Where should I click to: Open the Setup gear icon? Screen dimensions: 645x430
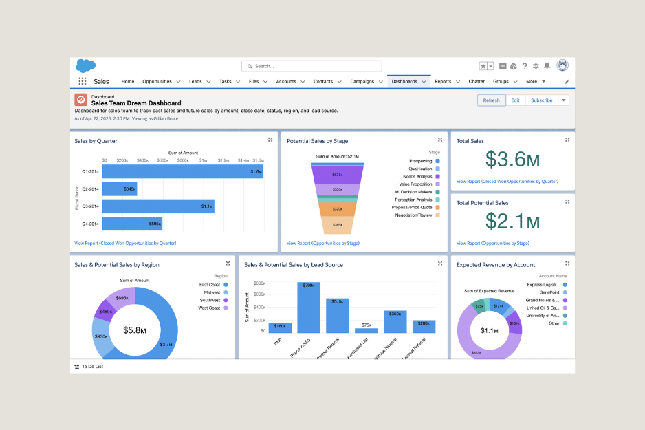[x=536, y=66]
